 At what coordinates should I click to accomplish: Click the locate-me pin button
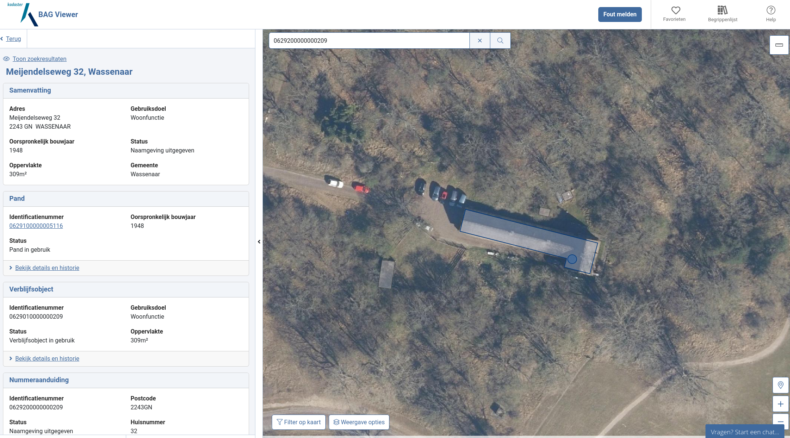pyautogui.click(x=781, y=385)
